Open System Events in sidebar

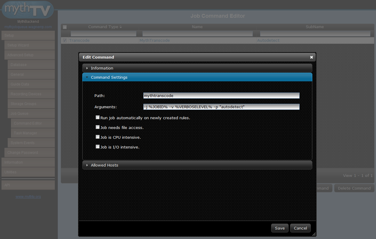tap(31, 143)
